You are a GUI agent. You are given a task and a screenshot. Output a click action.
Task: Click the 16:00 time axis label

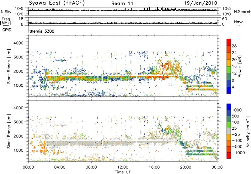coord(154,166)
